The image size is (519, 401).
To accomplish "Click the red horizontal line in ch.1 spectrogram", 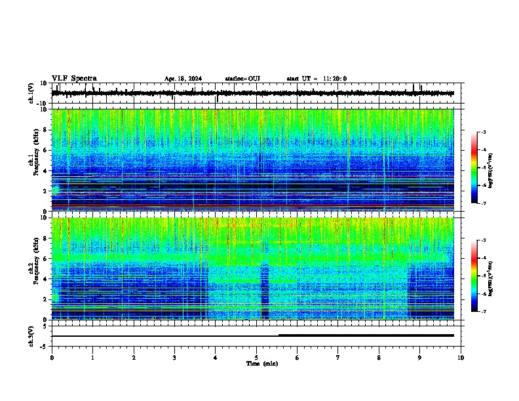I will coord(252,206).
